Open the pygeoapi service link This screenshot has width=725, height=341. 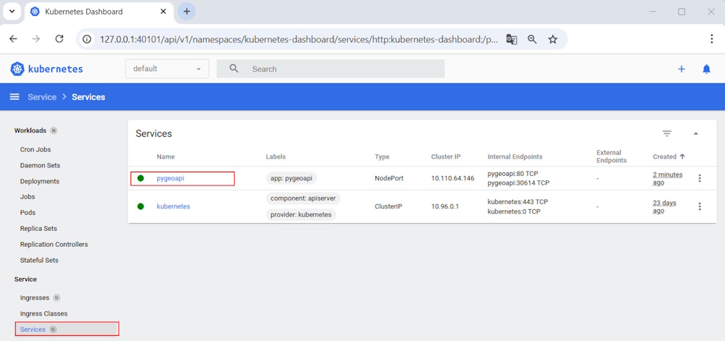pos(172,178)
